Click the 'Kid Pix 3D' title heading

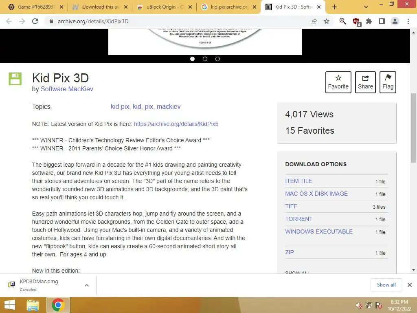(x=60, y=78)
